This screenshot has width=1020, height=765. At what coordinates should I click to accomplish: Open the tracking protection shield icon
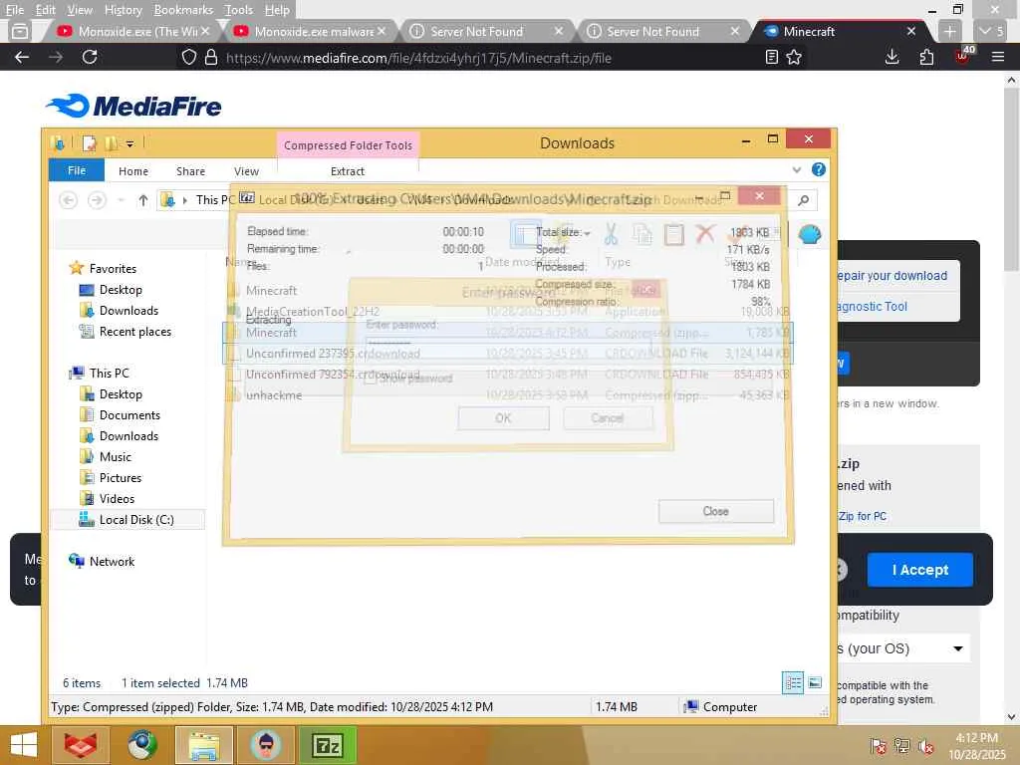pos(188,57)
